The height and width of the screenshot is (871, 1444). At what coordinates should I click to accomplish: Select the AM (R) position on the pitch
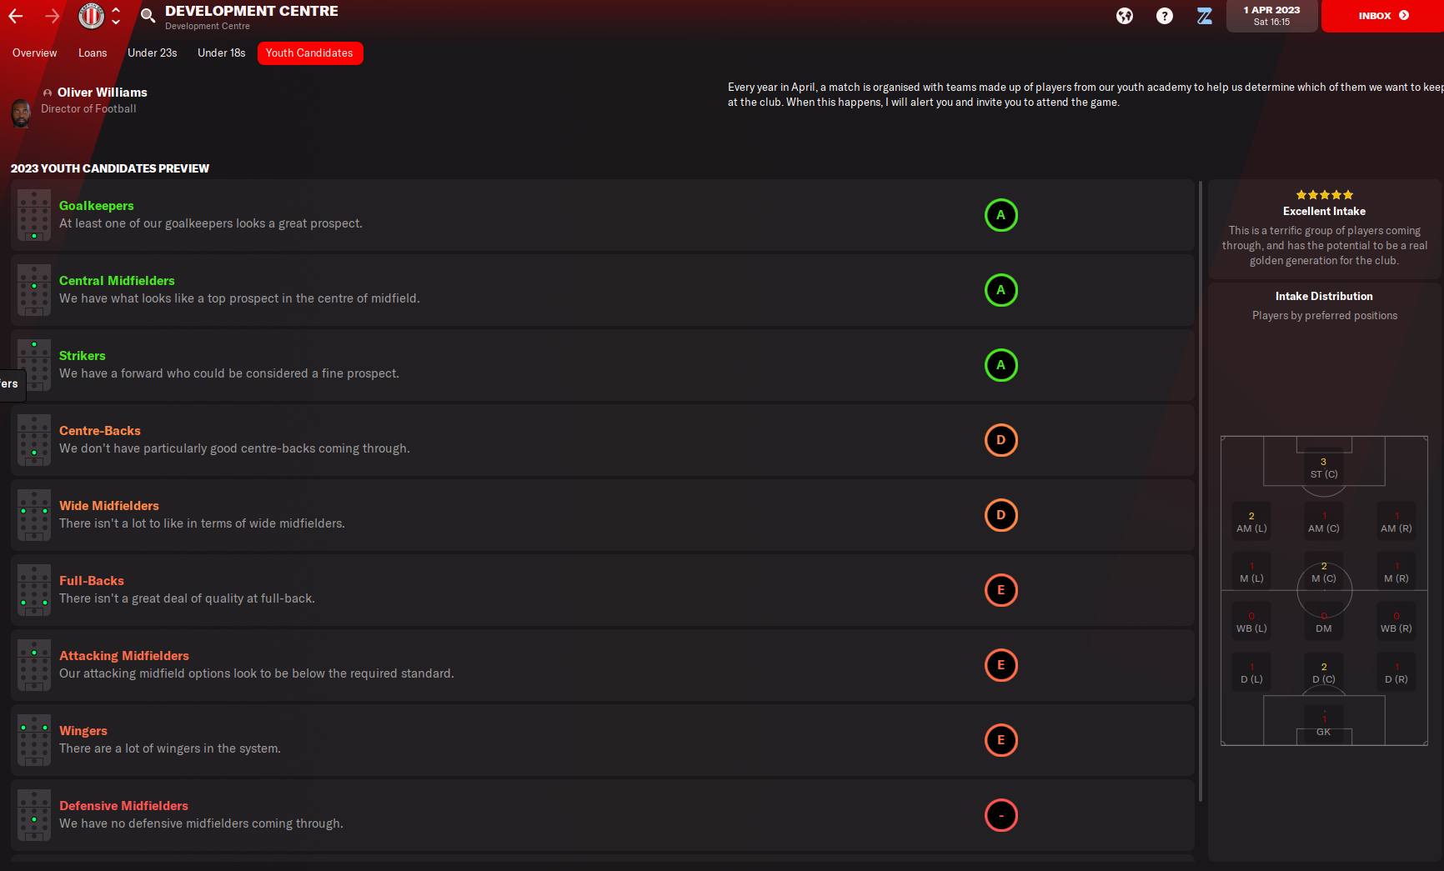point(1396,522)
